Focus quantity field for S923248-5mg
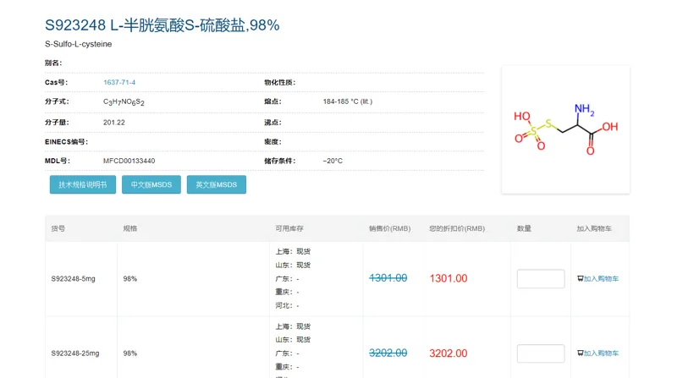Image resolution: width=677 pixels, height=378 pixels. click(541, 279)
